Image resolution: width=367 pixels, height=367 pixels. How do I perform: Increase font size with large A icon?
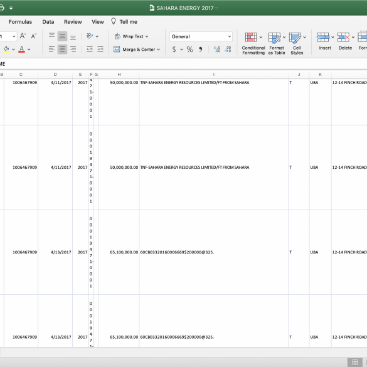23,36
